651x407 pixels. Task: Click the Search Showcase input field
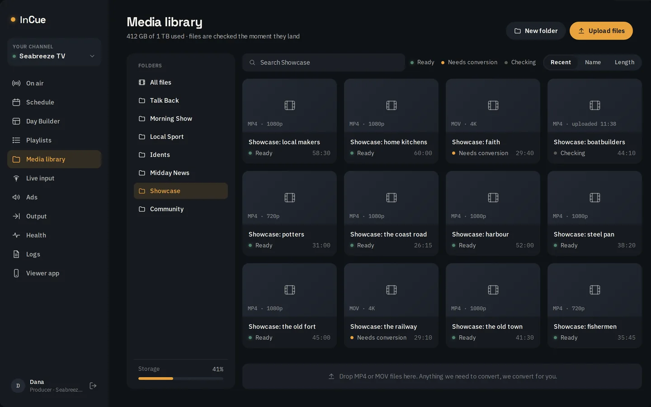click(324, 62)
